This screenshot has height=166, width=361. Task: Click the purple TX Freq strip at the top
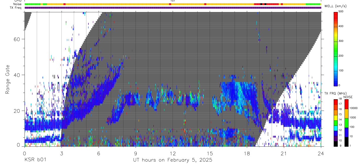point(173,8)
